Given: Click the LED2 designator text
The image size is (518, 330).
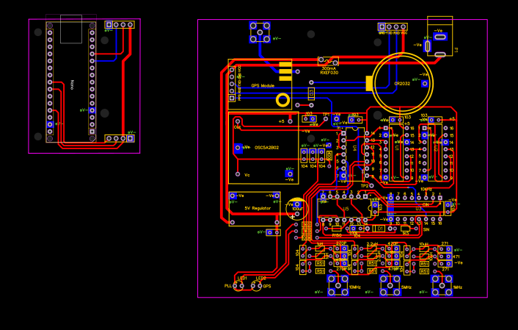Looking at the screenshot, I should (x=260, y=279).
